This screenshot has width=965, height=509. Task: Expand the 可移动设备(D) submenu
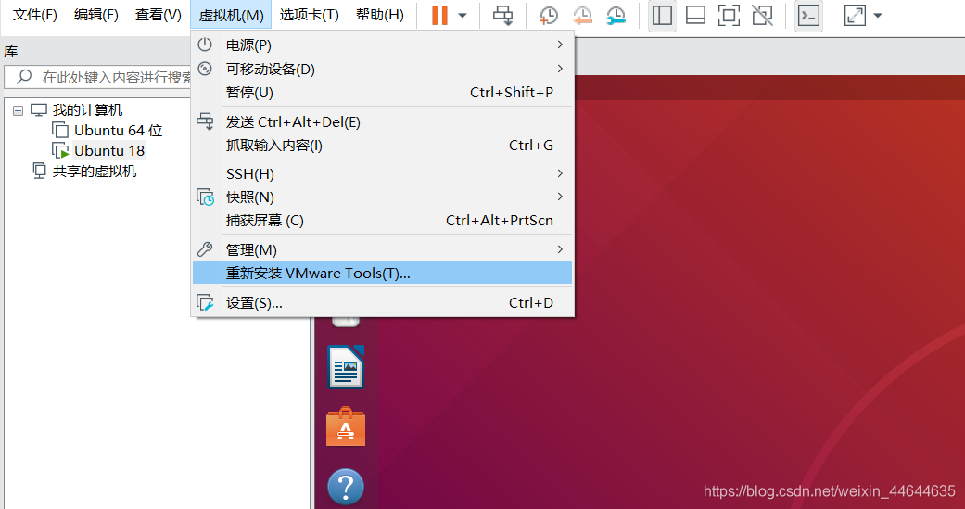click(382, 69)
